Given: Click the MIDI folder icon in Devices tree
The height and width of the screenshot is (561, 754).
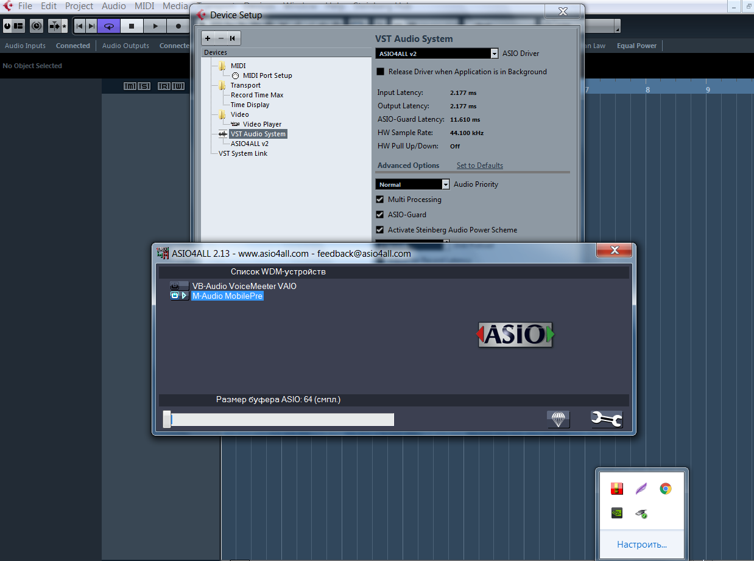Looking at the screenshot, I should pyautogui.click(x=222, y=66).
